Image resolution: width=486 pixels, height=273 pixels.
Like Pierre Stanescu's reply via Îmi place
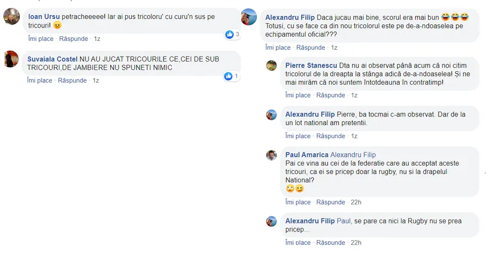(298, 95)
